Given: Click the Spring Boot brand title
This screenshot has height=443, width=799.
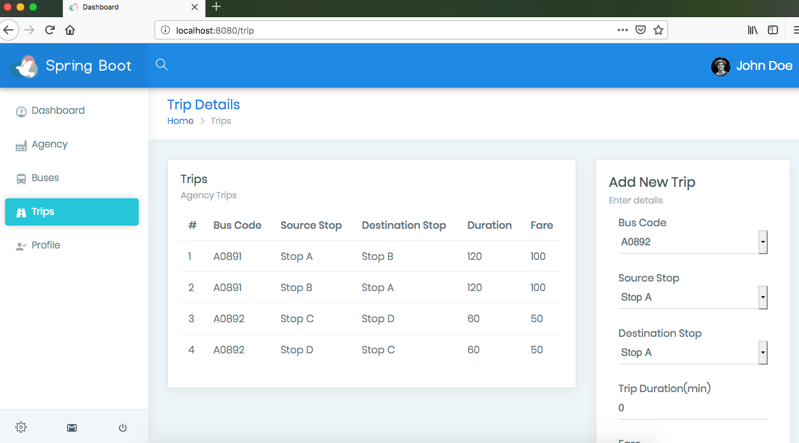Looking at the screenshot, I should pos(88,66).
